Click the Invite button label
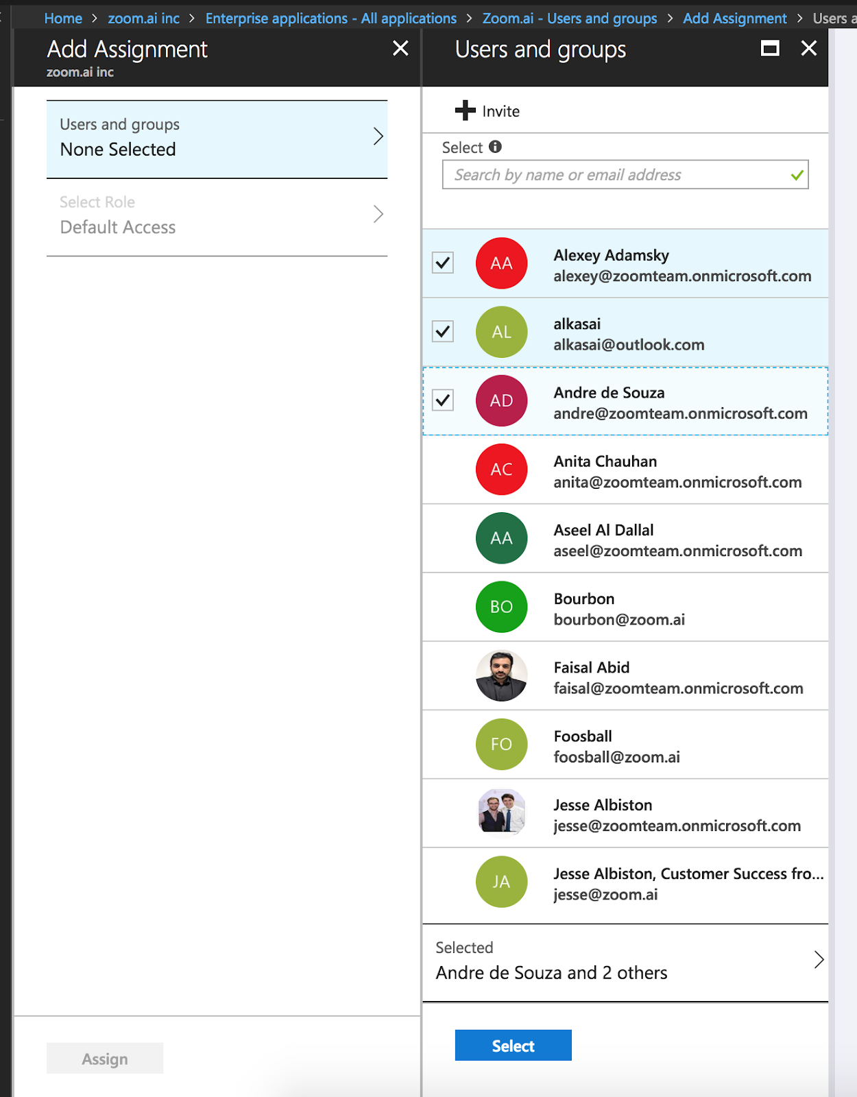This screenshot has width=857, height=1097. coord(501,111)
